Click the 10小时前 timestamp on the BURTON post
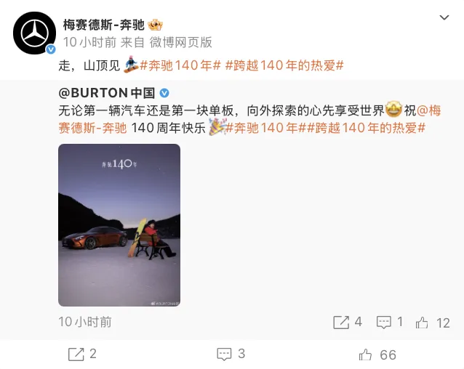Screen dimensions: 464x369 tap(85, 322)
